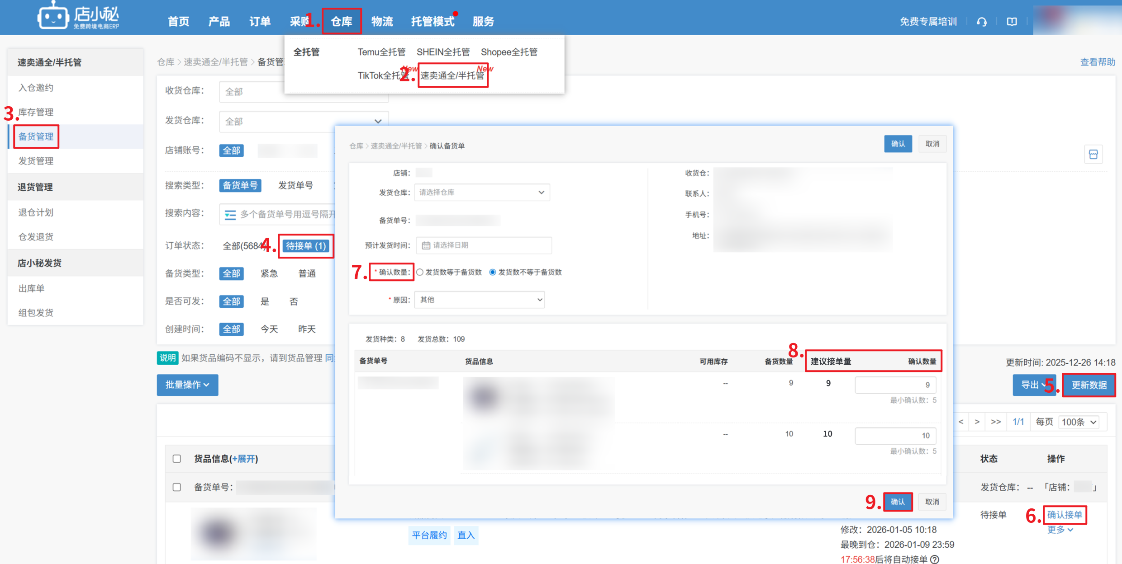Expand the 批量操作 dropdown button
The image size is (1122, 564).
tap(187, 385)
